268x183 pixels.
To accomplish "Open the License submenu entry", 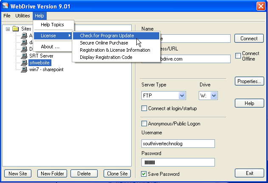I will [x=53, y=36].
